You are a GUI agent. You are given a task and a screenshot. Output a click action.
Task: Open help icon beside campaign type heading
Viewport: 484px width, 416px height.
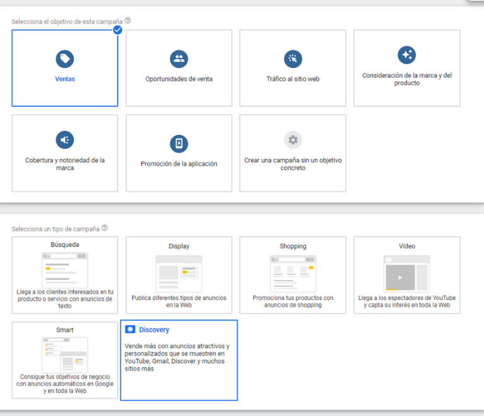tap(105, 228)
